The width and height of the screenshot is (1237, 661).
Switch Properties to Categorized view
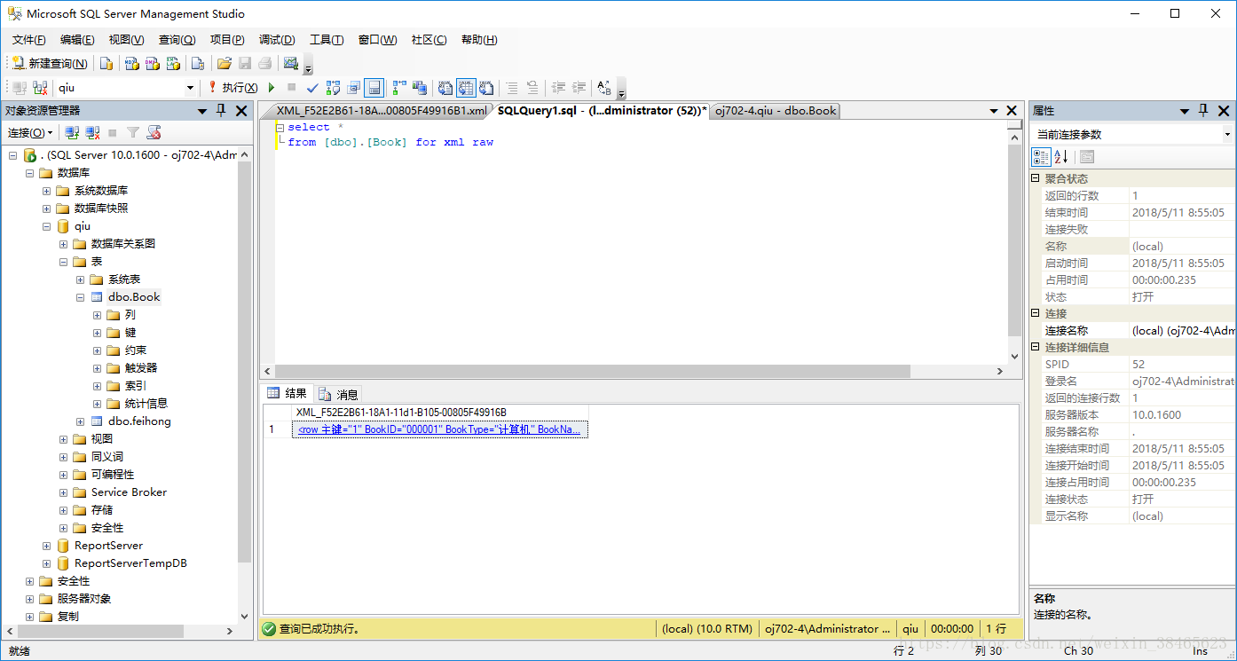point(1041,157)
